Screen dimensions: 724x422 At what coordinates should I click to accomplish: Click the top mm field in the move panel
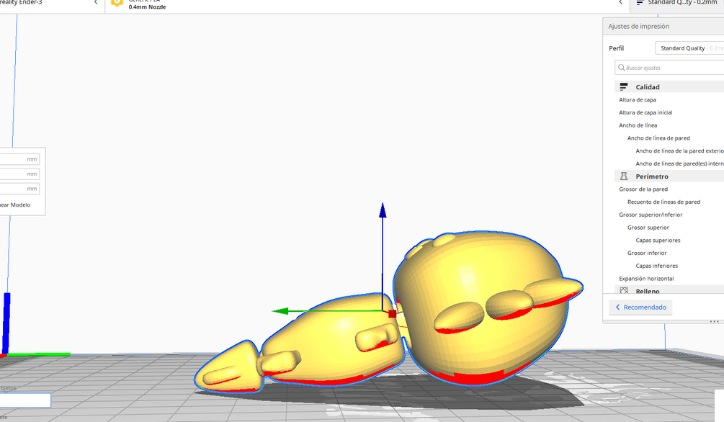tap(20, 159)
